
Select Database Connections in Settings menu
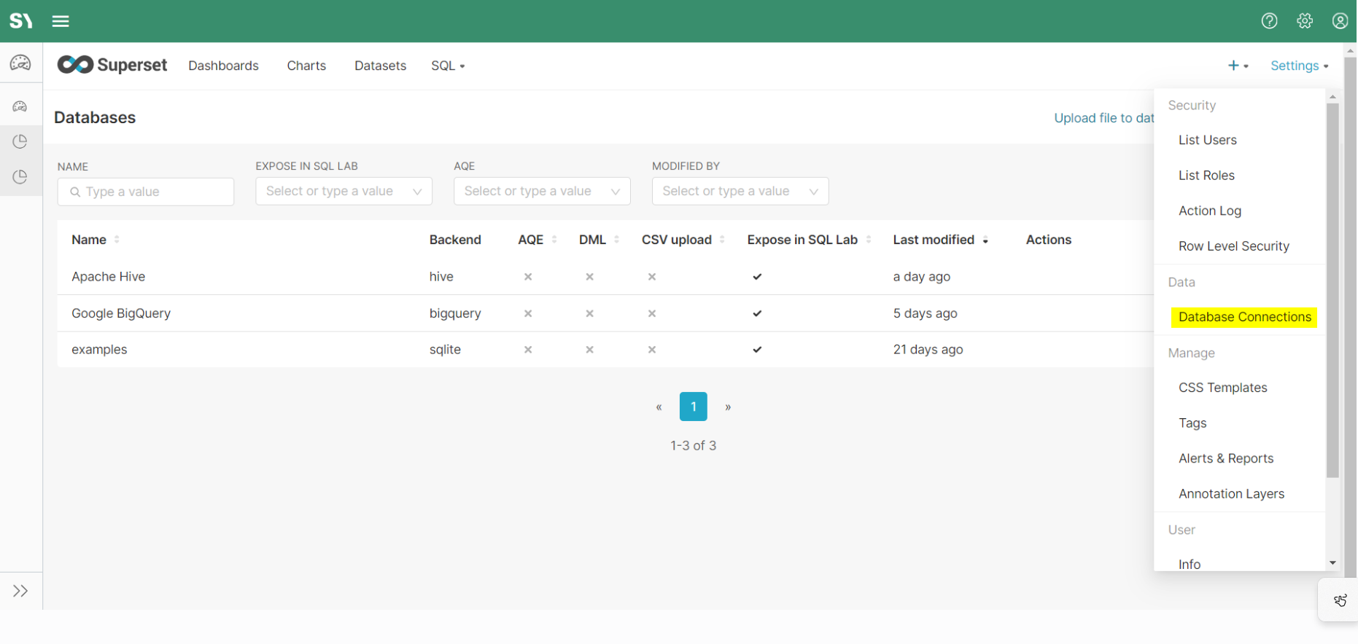(1244, 317)
